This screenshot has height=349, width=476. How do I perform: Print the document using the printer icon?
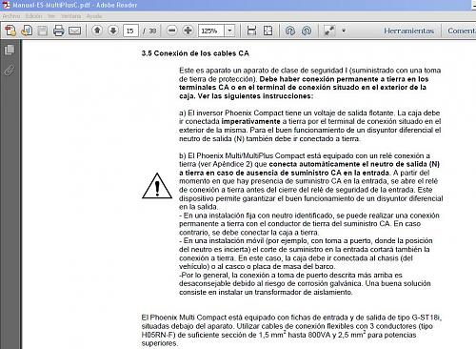pyautogui.click(x=58, y=31)
